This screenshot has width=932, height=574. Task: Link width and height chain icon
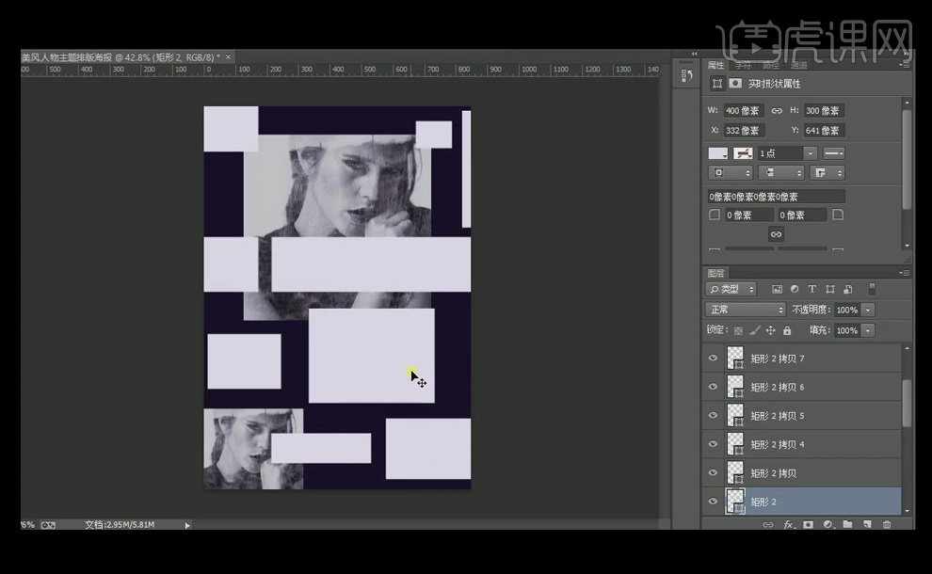point(777,111)
